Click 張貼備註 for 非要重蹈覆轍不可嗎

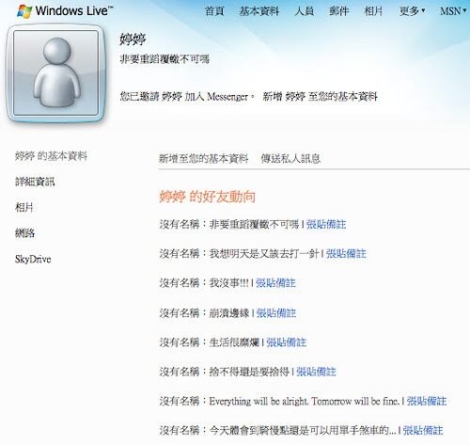click(x=326, y=224)
